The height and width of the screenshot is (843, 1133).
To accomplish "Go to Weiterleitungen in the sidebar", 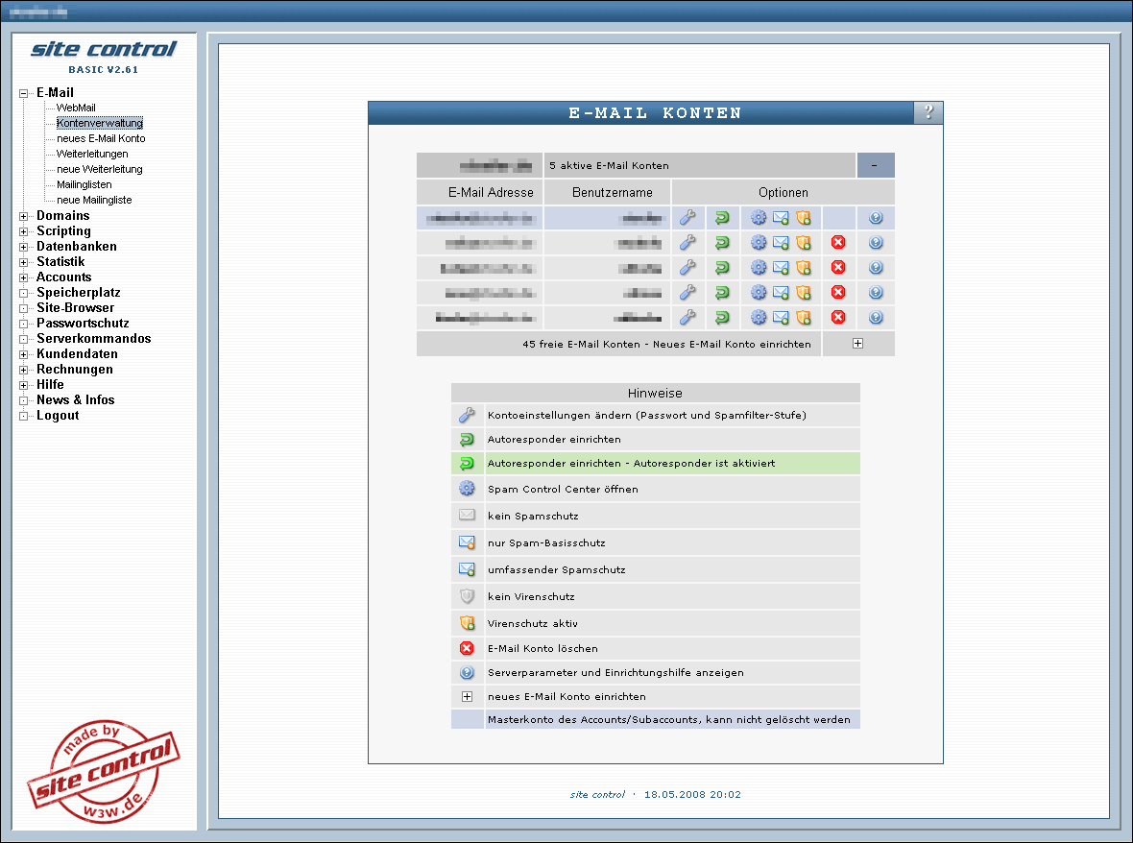I will (x=92, y=154).
